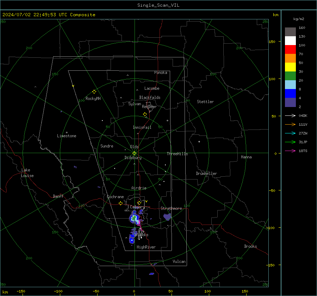
Task: Click the purple VIL echo below Strathmore
Action: point(167,217)
